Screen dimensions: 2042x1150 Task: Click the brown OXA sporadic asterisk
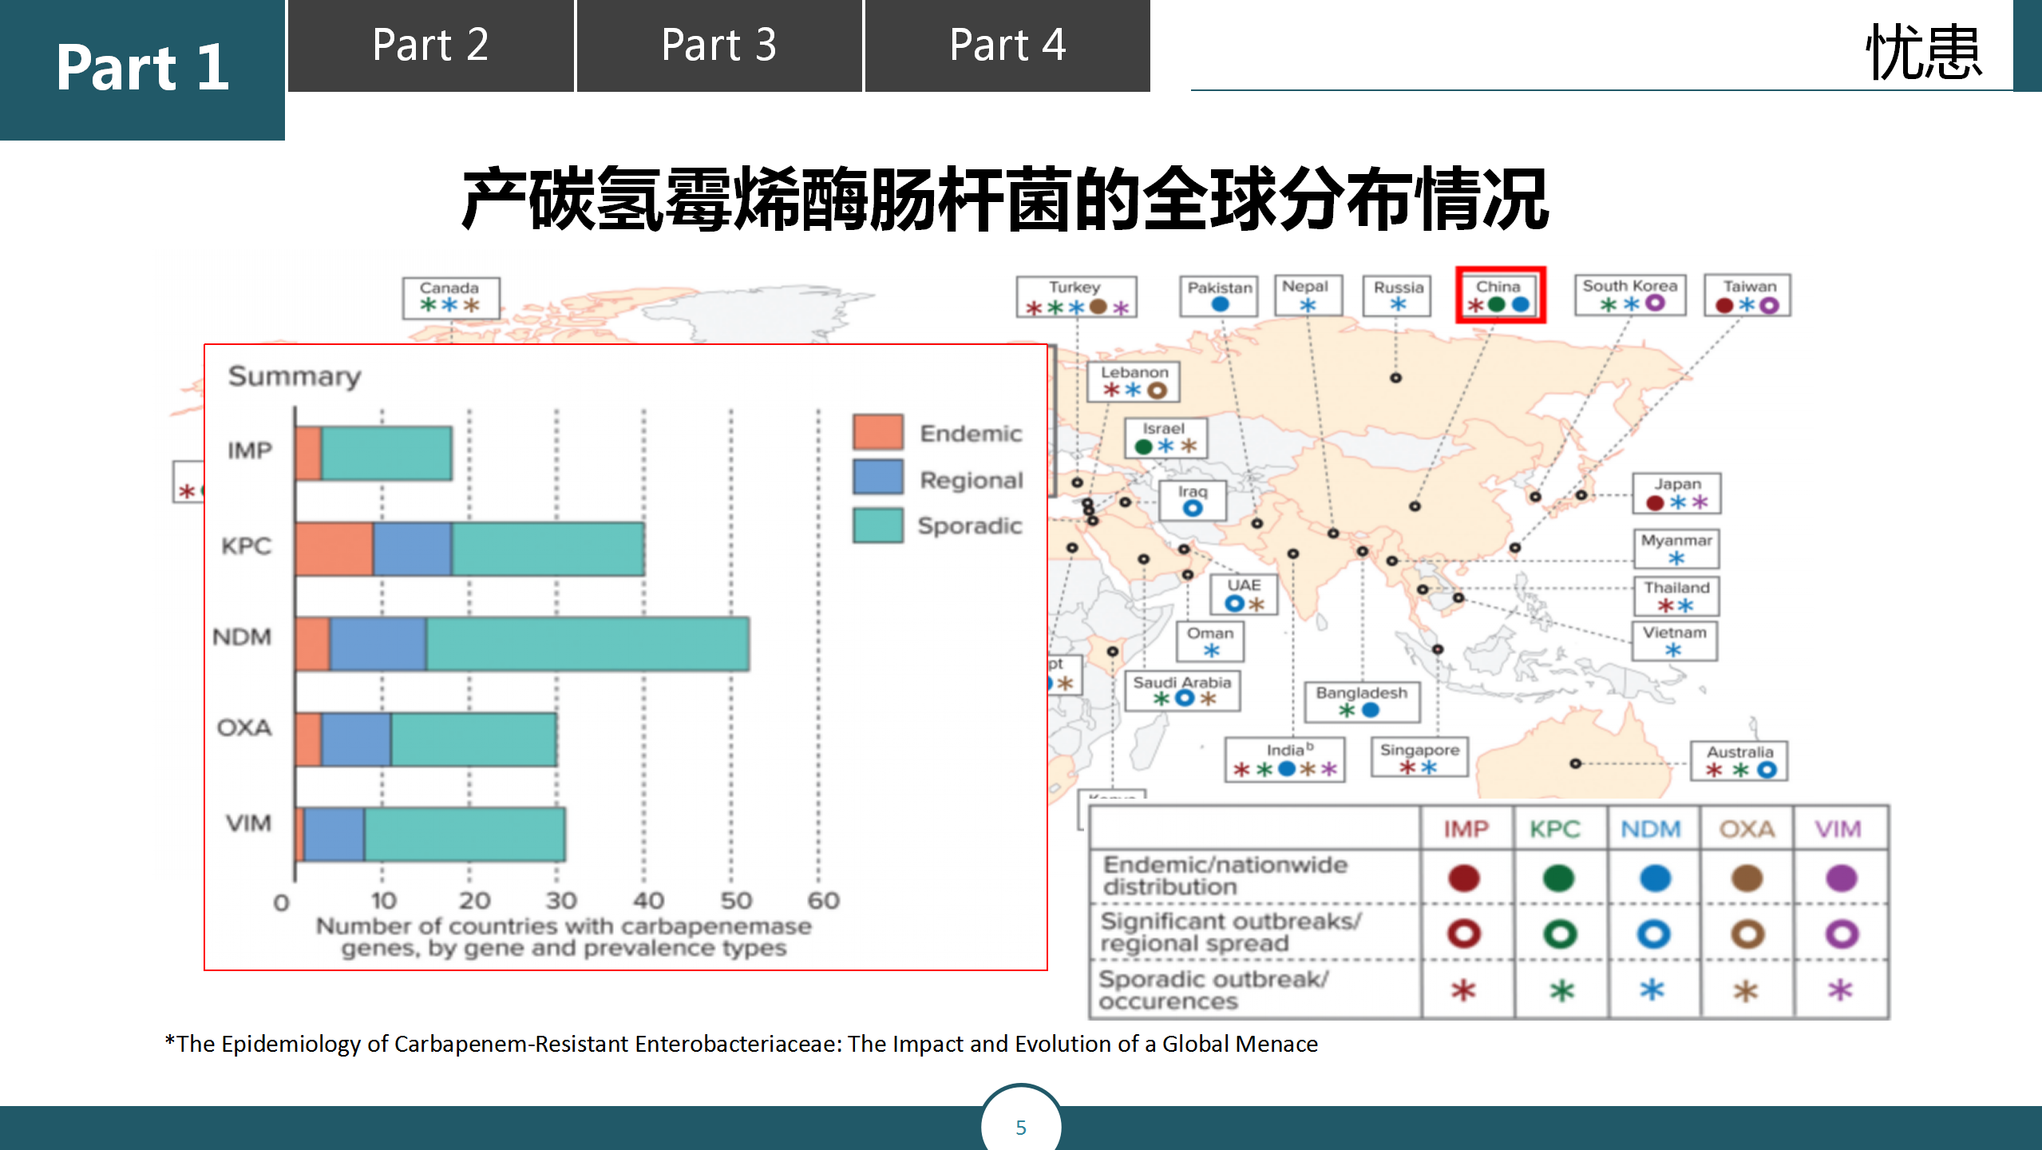coord(1746,991)
